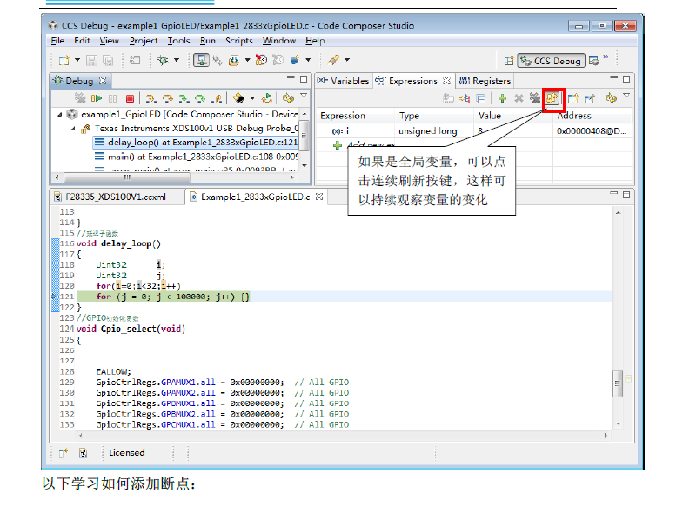Open the Expressions view menu triangle
Image resolution: width=676 pixels, height=520 pixels.
(x=626, y=95)
